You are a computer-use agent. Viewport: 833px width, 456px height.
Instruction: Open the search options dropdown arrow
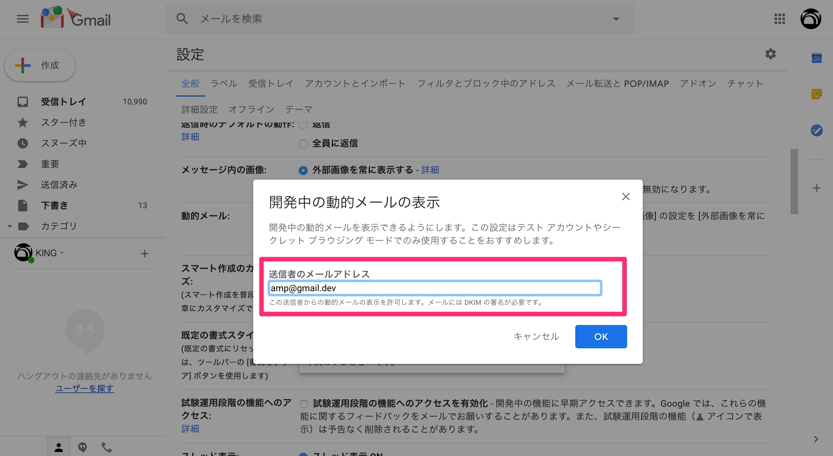[616, 19]
